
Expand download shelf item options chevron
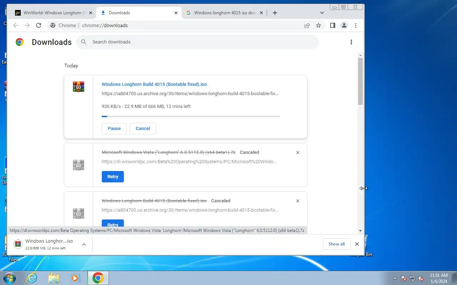tap(84, 244)
